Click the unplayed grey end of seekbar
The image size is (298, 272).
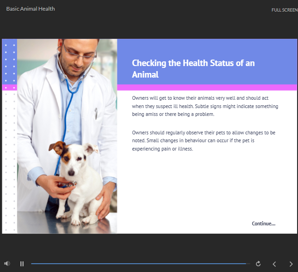[x=248, y=264]
